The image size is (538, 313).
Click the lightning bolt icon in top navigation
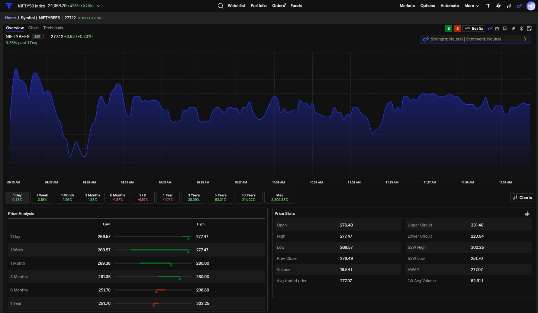tap(499, 6)
